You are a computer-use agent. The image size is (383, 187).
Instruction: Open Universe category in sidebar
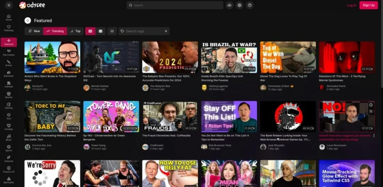coord(9,159)
